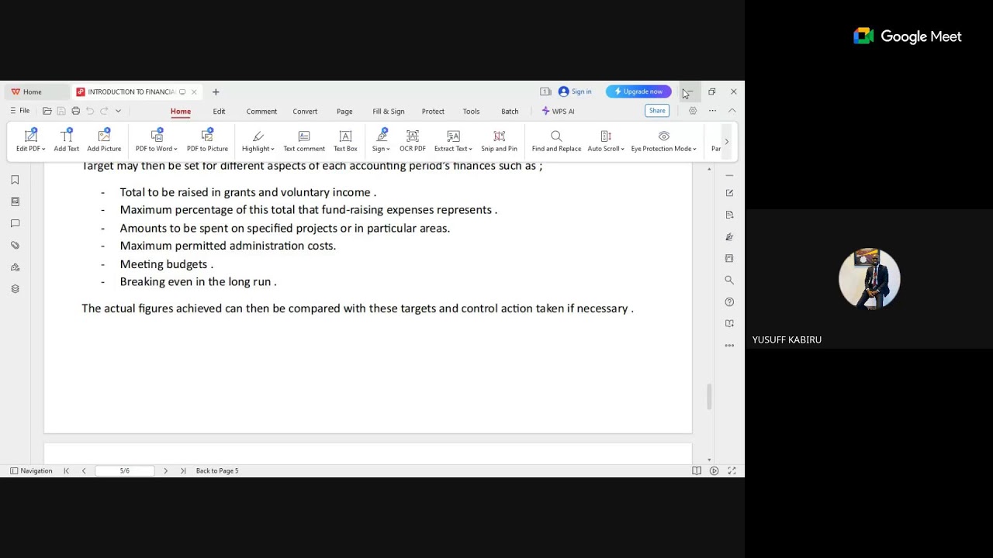Click the help icon in right sidebar
993x558 pixels.
(x=729, y=301)
